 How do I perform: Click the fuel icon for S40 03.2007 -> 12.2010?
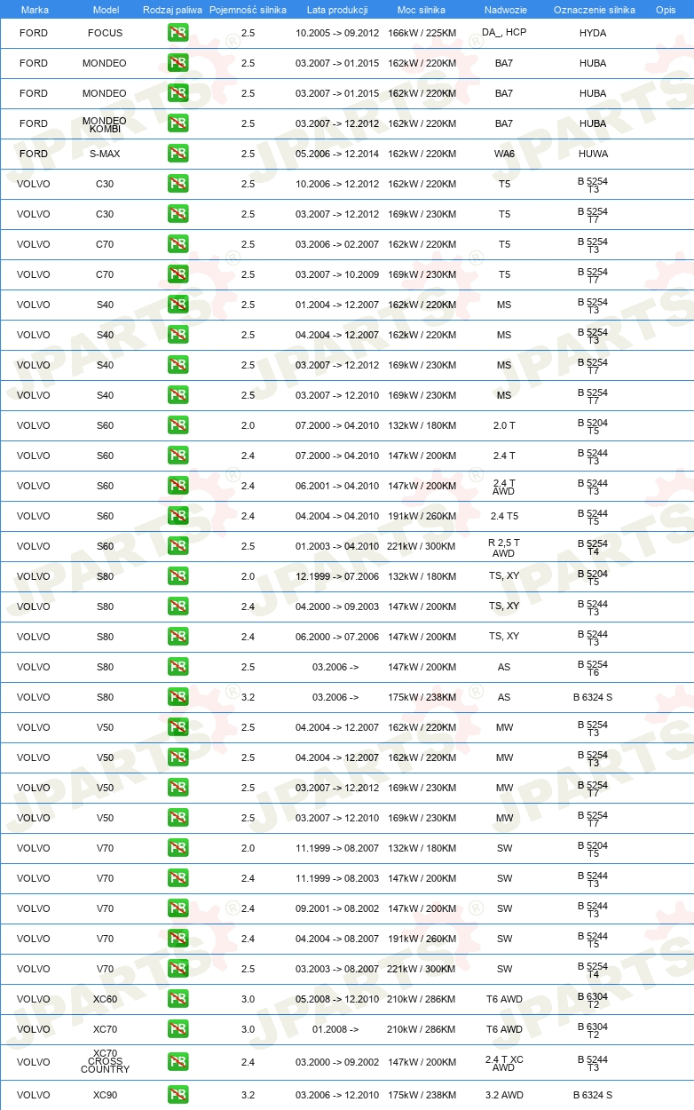click(x=177, y=395)
